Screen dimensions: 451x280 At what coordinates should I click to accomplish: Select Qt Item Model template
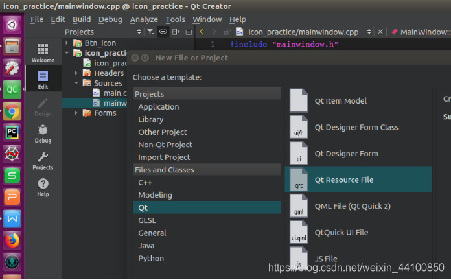coord(358,100)
